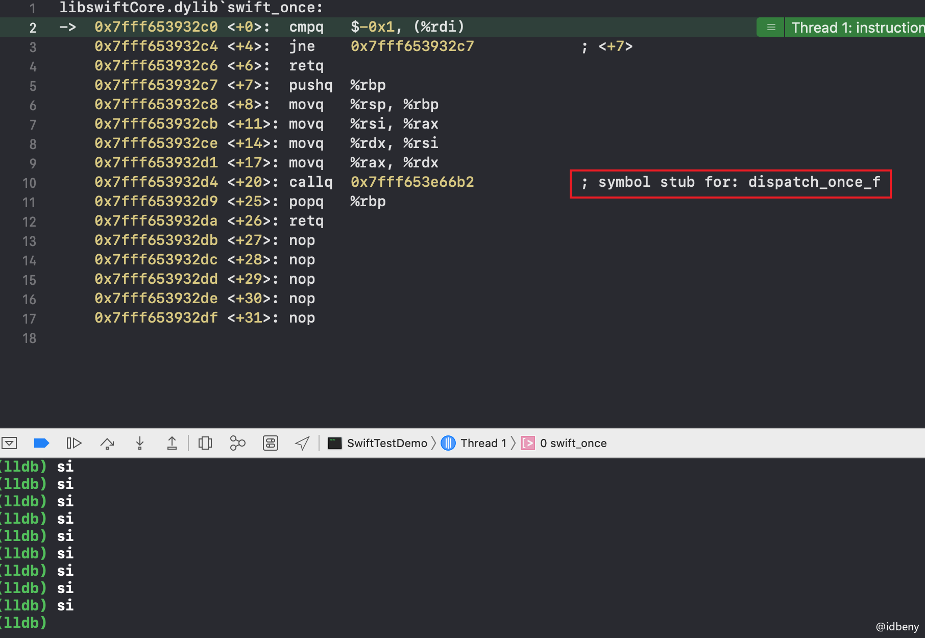Select the nop at offset <+27>
The image size is (925, 638).
302,240
